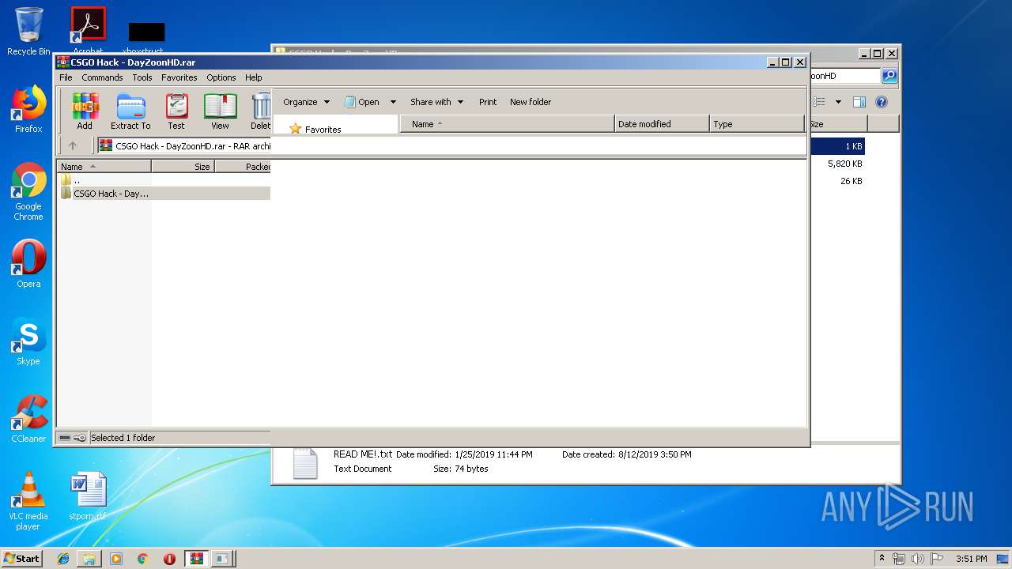Image resolution: width=1012 pixels, height=569 pixels.
Task: Click the change view icon in Explorer
Action: [x=819, y=102]
